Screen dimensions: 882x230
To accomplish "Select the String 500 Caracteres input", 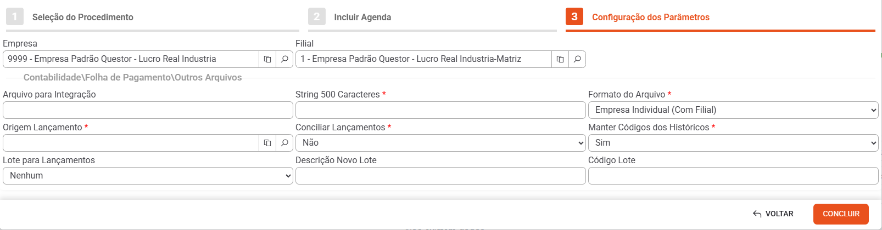I will pos(440,110).
